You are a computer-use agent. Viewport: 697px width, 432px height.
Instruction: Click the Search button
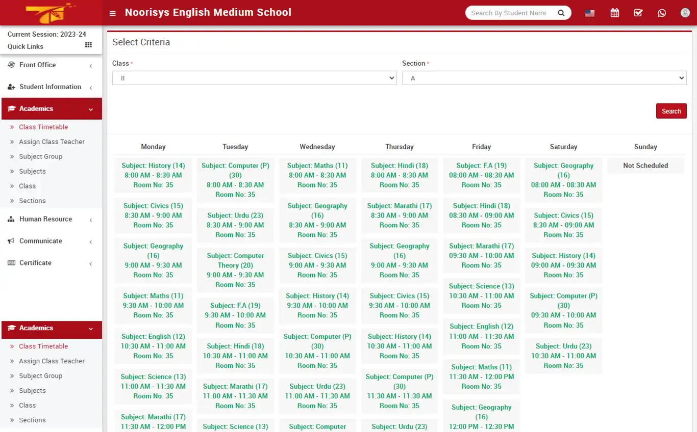coord(671,111)
